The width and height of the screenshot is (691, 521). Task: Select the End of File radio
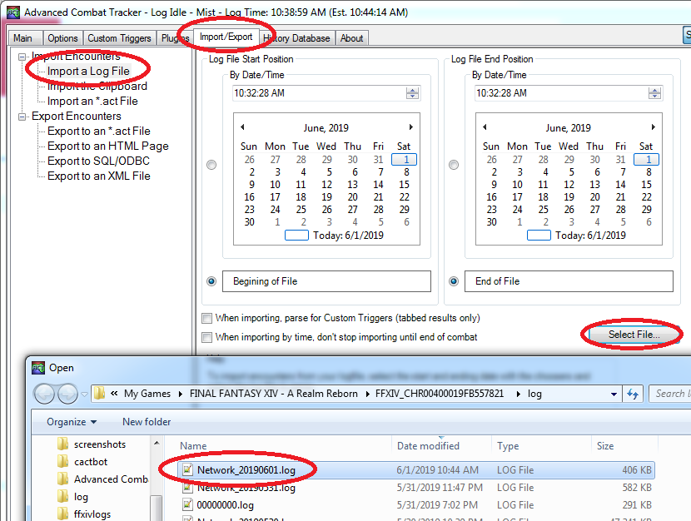click(454, 281)
